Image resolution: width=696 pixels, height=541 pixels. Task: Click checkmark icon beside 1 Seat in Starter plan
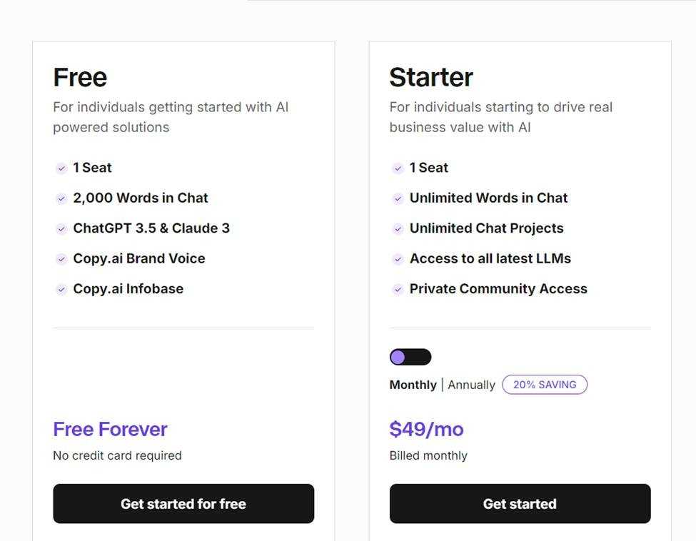click(398, 168)
